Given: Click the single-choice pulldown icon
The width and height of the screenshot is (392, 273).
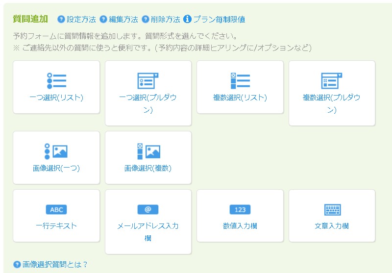Looking at the screenshot, I should click(x=148, y=80).
